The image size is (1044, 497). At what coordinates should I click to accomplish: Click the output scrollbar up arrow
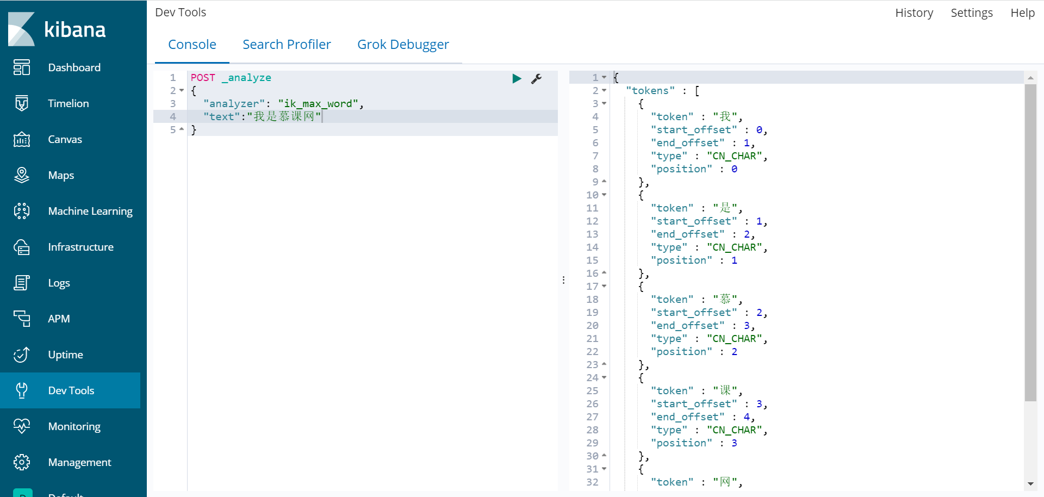1030,78
